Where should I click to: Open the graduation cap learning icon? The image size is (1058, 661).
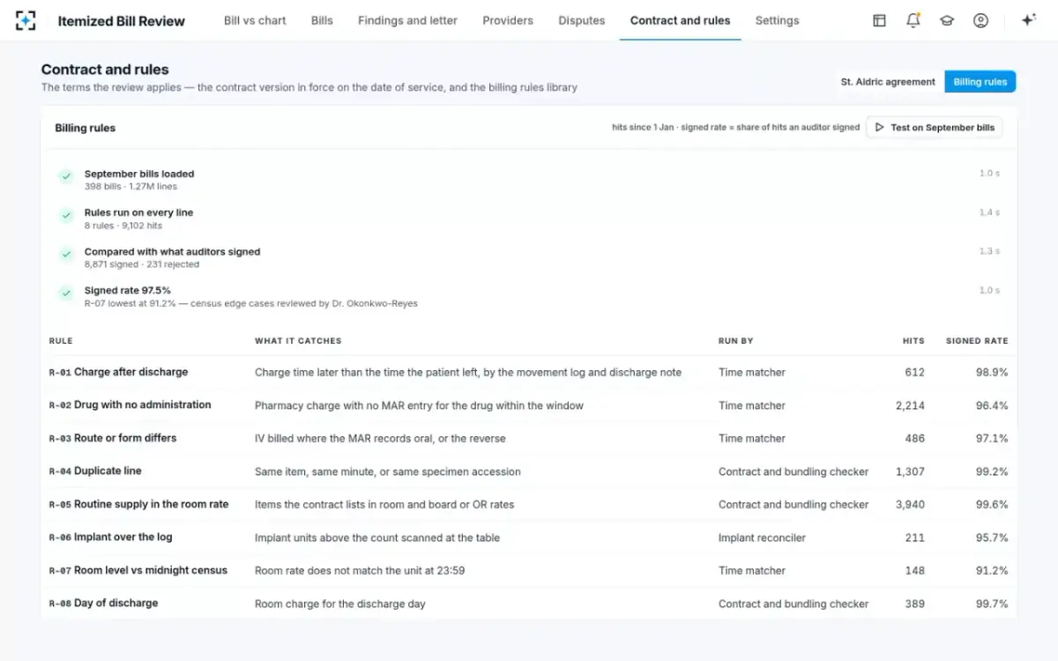pyautogui.click(x=947, y=20)
